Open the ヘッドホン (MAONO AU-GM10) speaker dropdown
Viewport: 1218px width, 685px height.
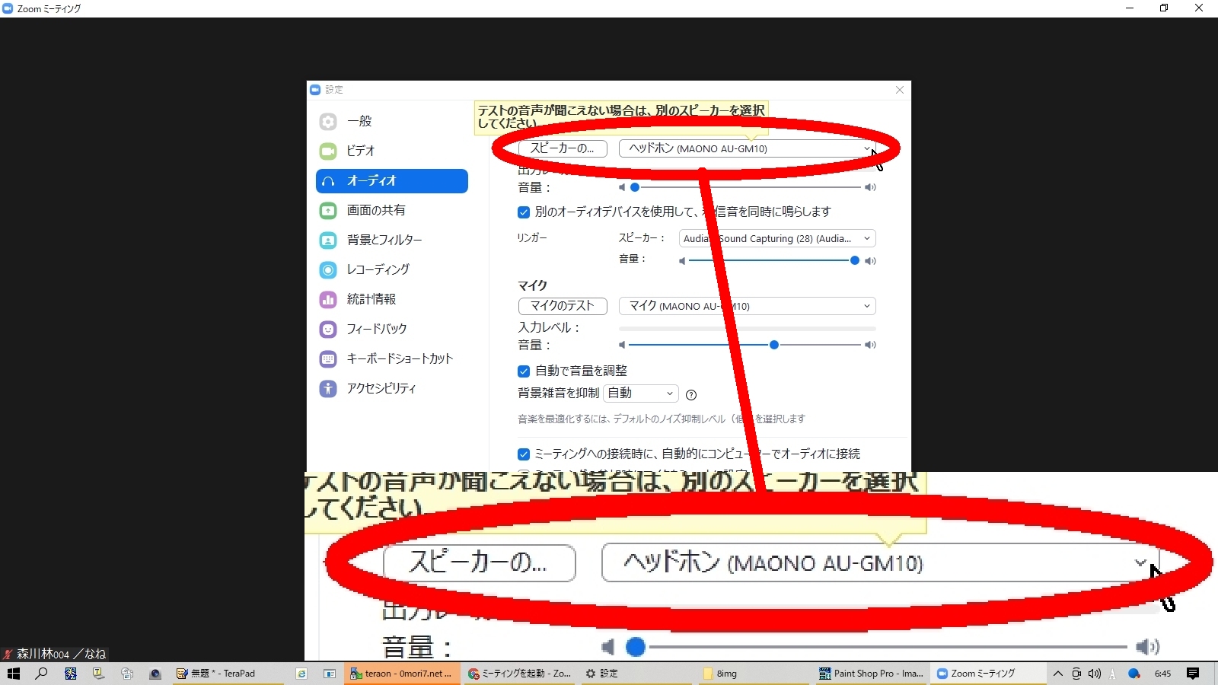tap(748, 148)
